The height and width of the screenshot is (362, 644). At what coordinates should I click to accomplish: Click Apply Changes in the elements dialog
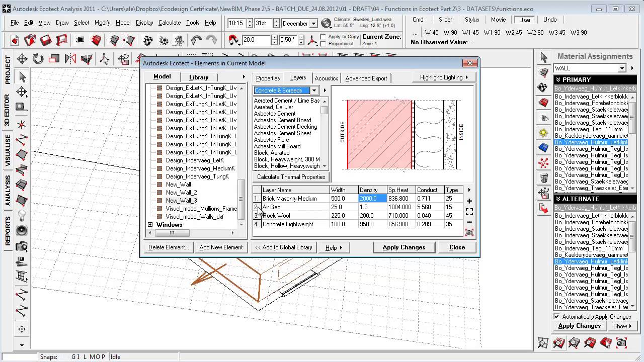coord(404,247)
